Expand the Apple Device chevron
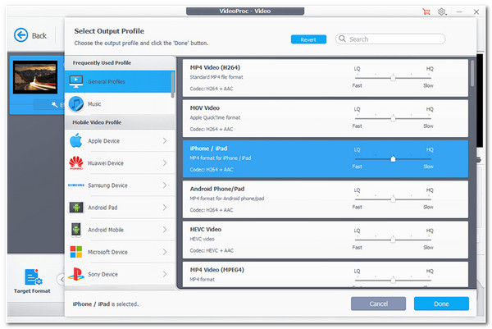492x329 pixels. tap(165, 140)
